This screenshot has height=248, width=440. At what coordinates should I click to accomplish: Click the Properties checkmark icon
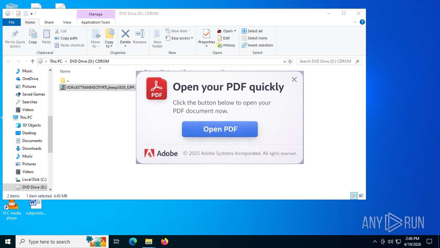point(206,34)
